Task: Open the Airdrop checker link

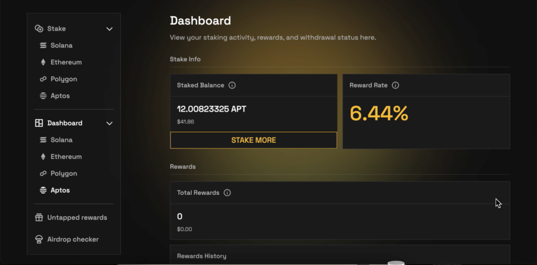Action: pos(73,239)
